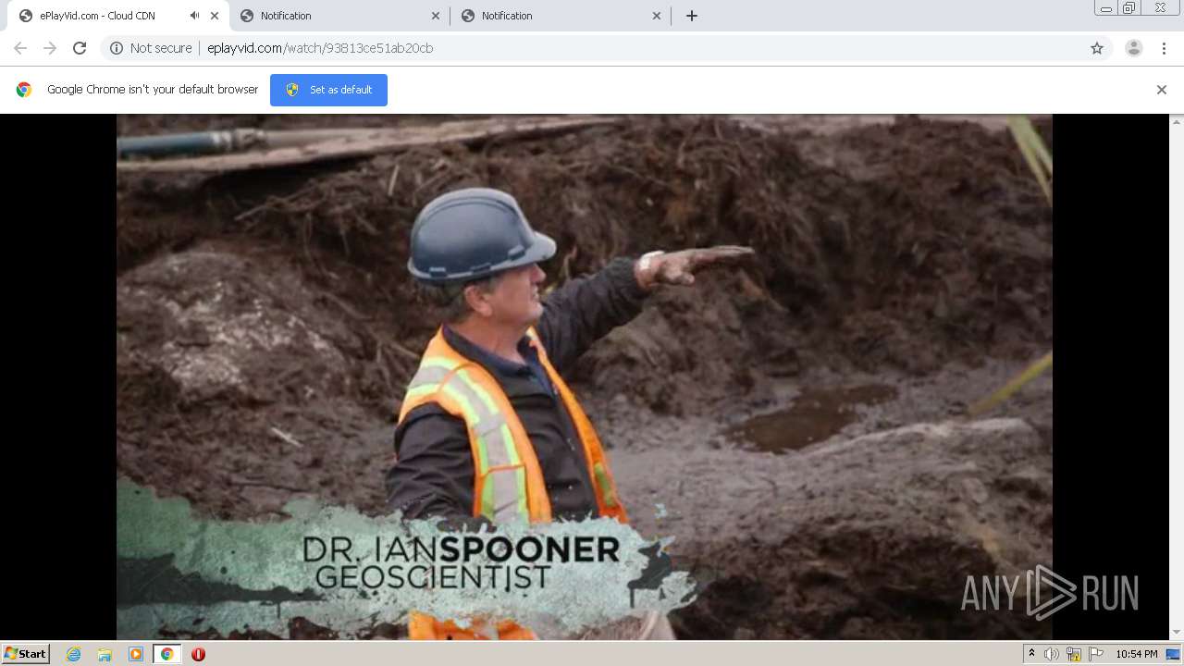Open the Windows Start menu
Screen dimensions: 1184x666
point(26,653)
